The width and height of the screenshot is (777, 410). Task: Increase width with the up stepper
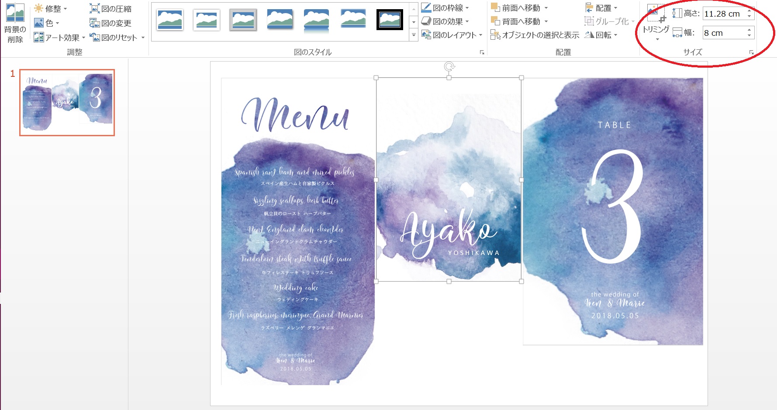tap(749, 30)
